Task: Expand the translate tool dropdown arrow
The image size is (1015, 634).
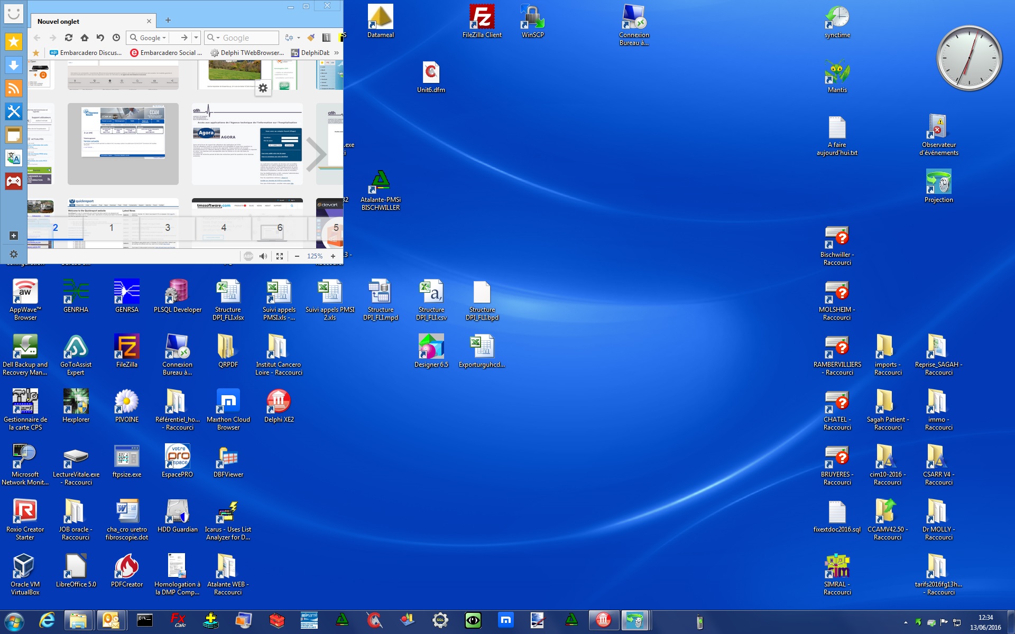Action: point(299,38)
